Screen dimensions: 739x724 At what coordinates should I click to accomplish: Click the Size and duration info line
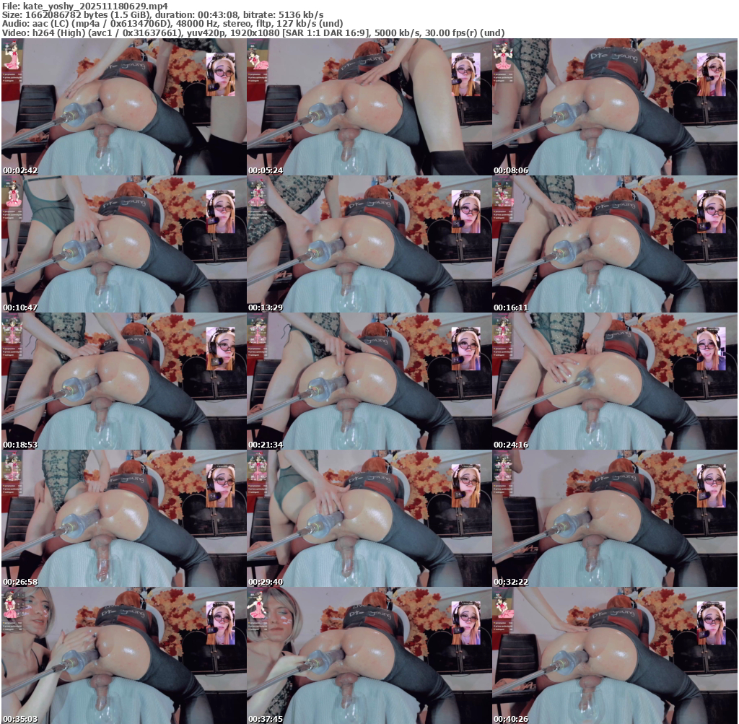(x=162, y=14)
